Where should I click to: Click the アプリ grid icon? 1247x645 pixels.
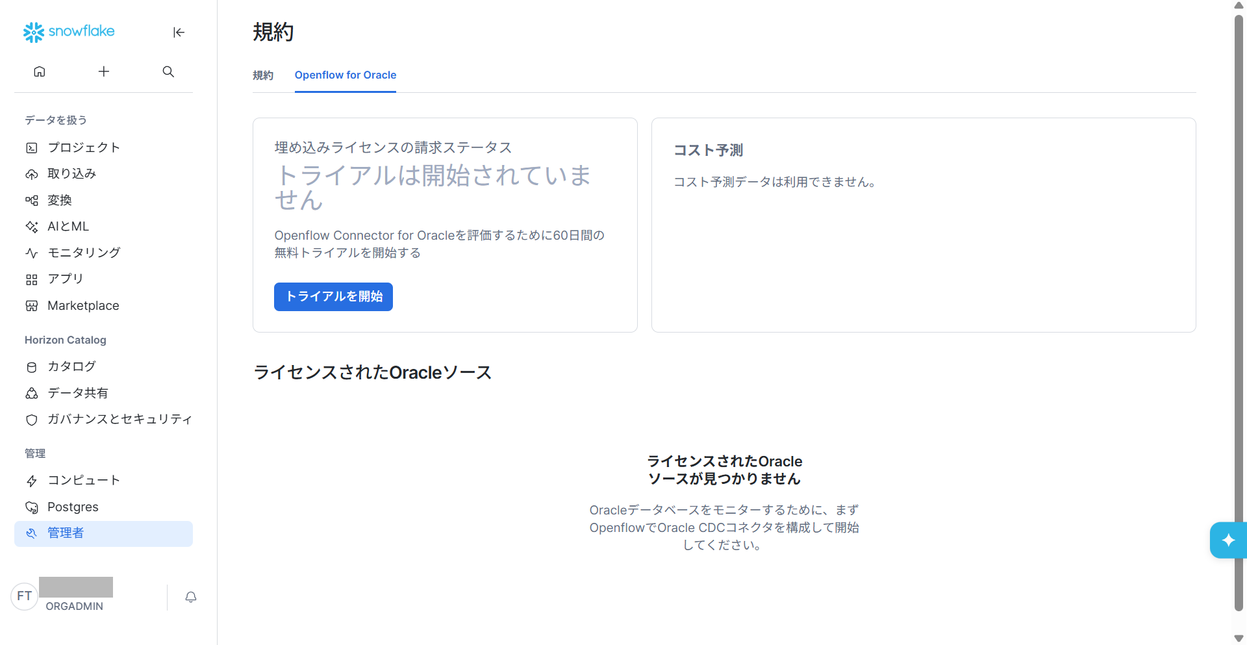pos(32,279)
